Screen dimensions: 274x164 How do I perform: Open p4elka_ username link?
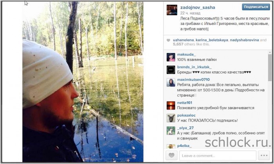tap(184, 146)
